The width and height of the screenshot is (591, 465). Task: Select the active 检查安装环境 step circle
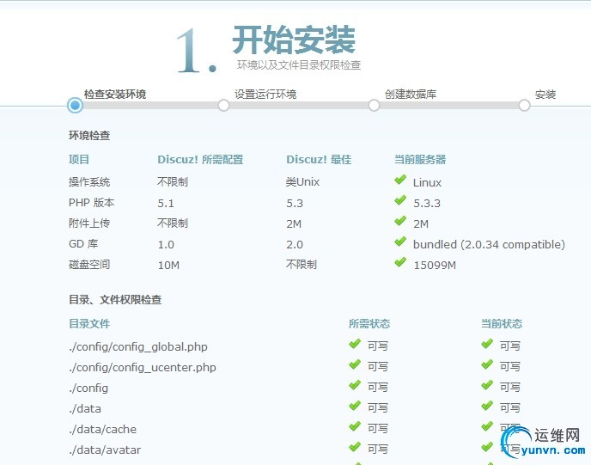pyautogui.click(x=75, y=105)
